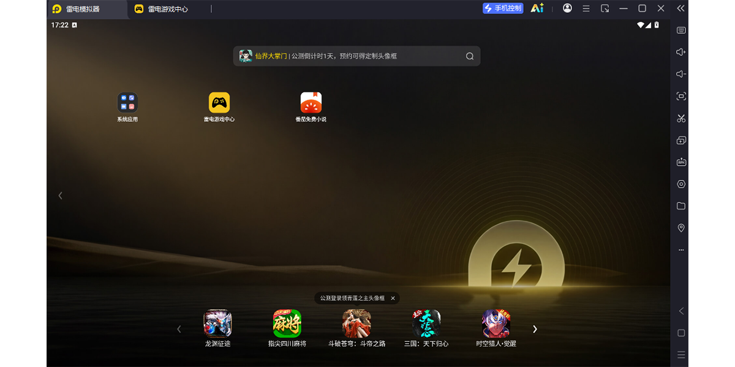Click the 手机控制 phone control button
Viewport: 735px width, 367px height.
pos(503,8)
